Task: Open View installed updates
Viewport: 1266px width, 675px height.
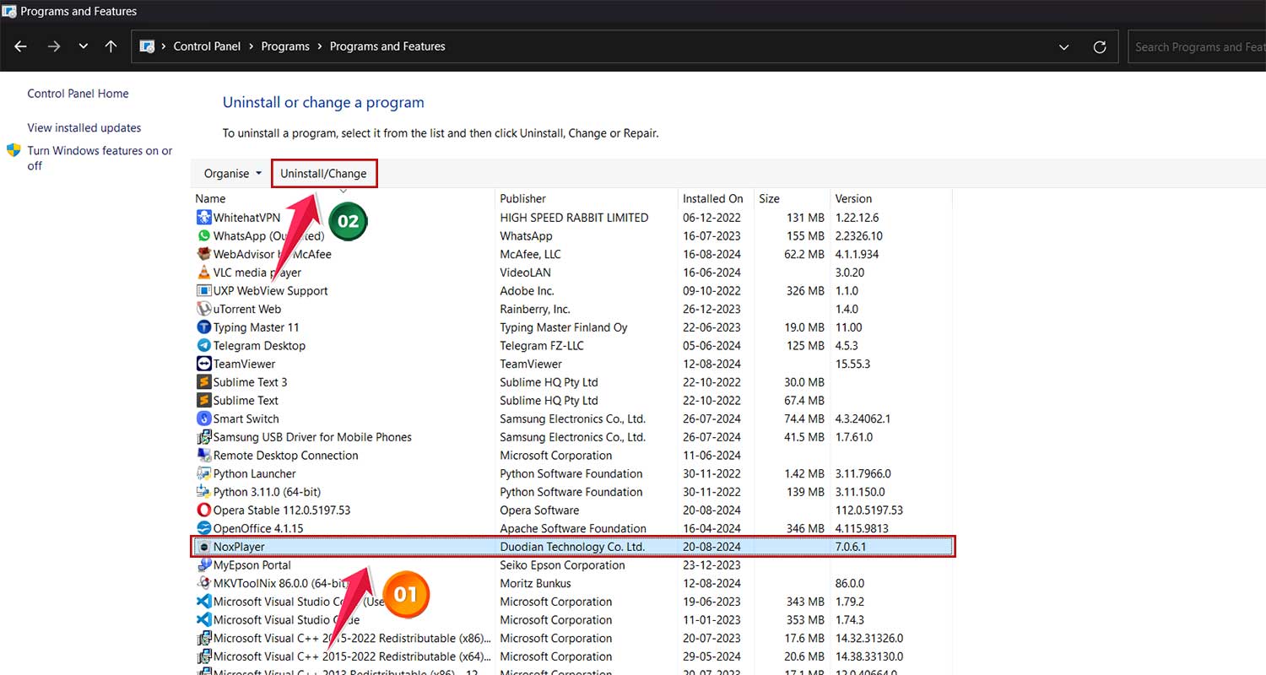Action: [84, 127]
